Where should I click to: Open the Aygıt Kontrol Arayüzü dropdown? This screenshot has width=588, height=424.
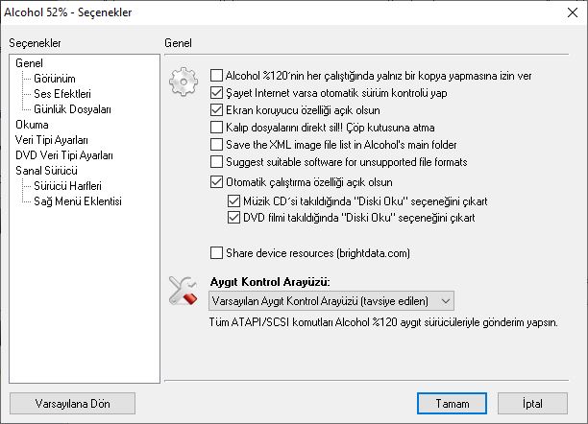pyautogui.click(x=331, y=301)
